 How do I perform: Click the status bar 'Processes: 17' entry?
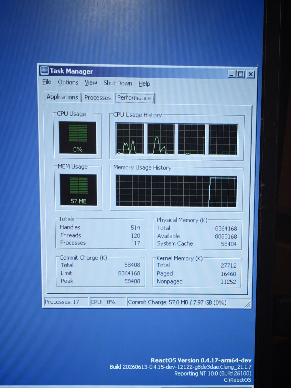(66, 302)
